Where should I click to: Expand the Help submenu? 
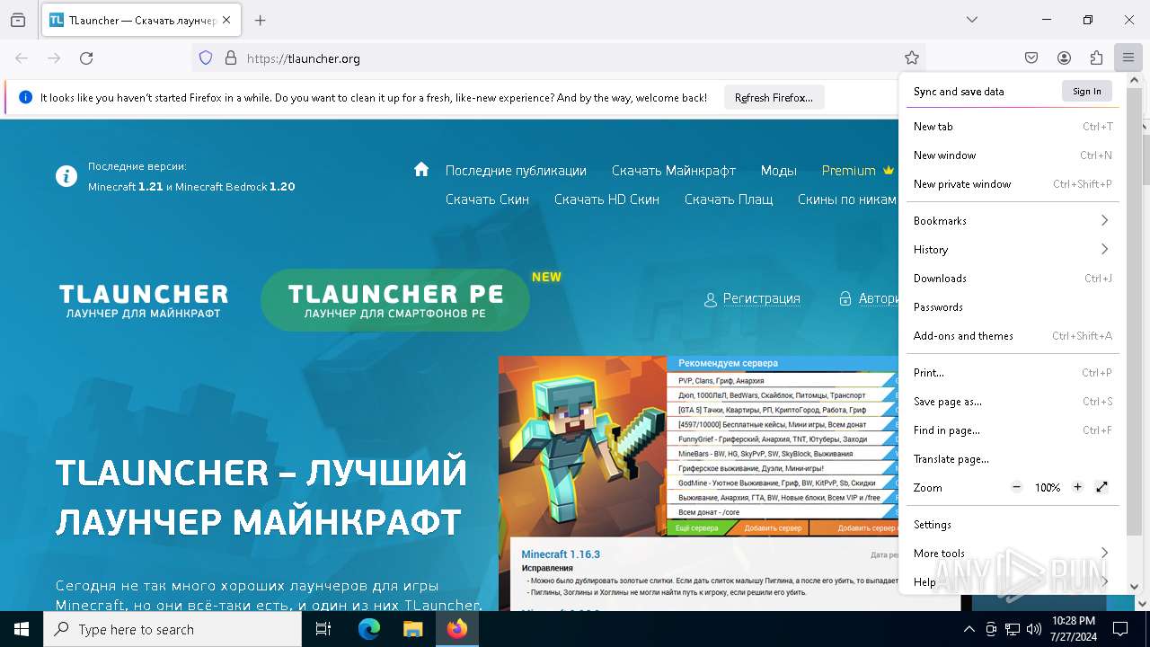[x=1013, y=582]
